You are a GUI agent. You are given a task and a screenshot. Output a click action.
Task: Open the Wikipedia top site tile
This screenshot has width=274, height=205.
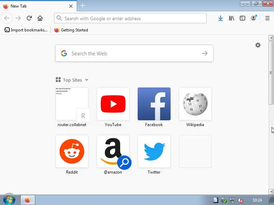click(x=195, y=104)
